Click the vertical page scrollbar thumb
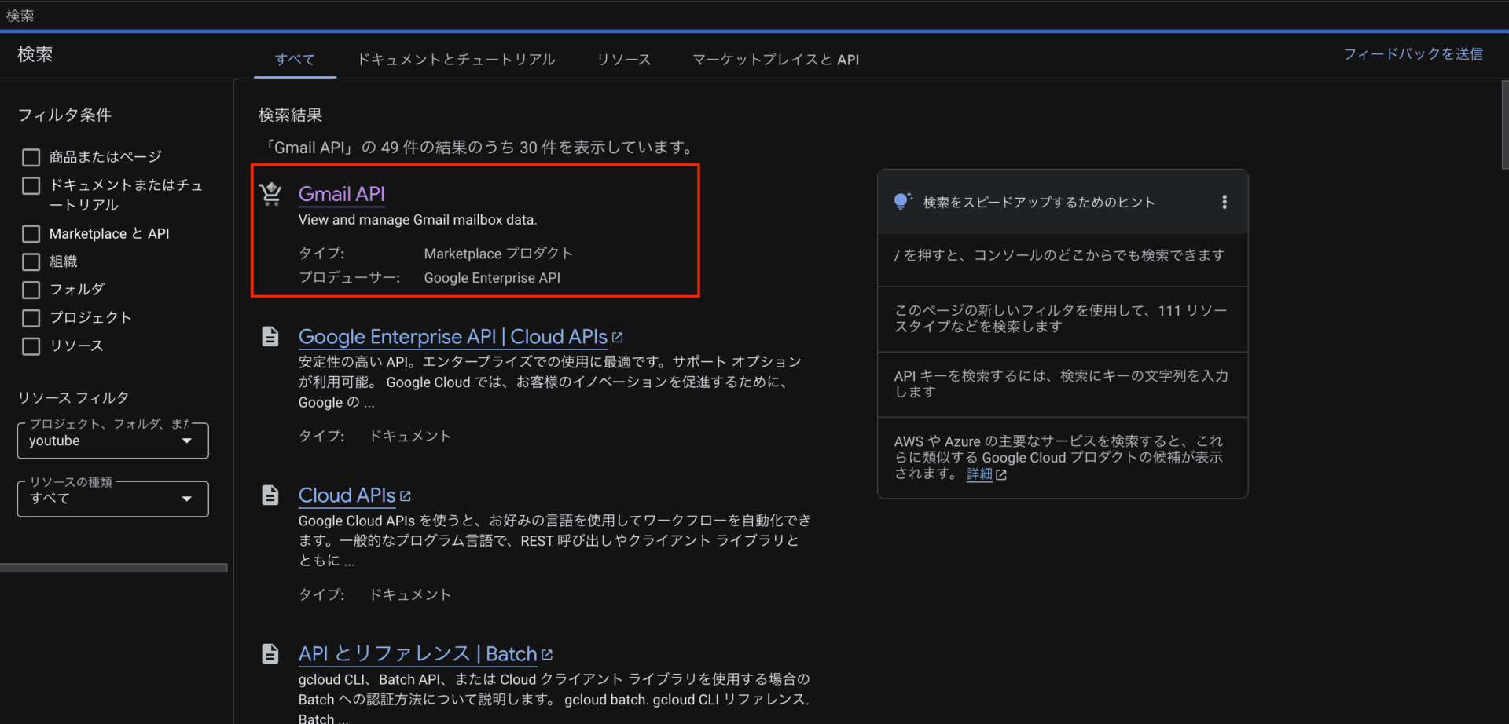 click(1504, 124)
